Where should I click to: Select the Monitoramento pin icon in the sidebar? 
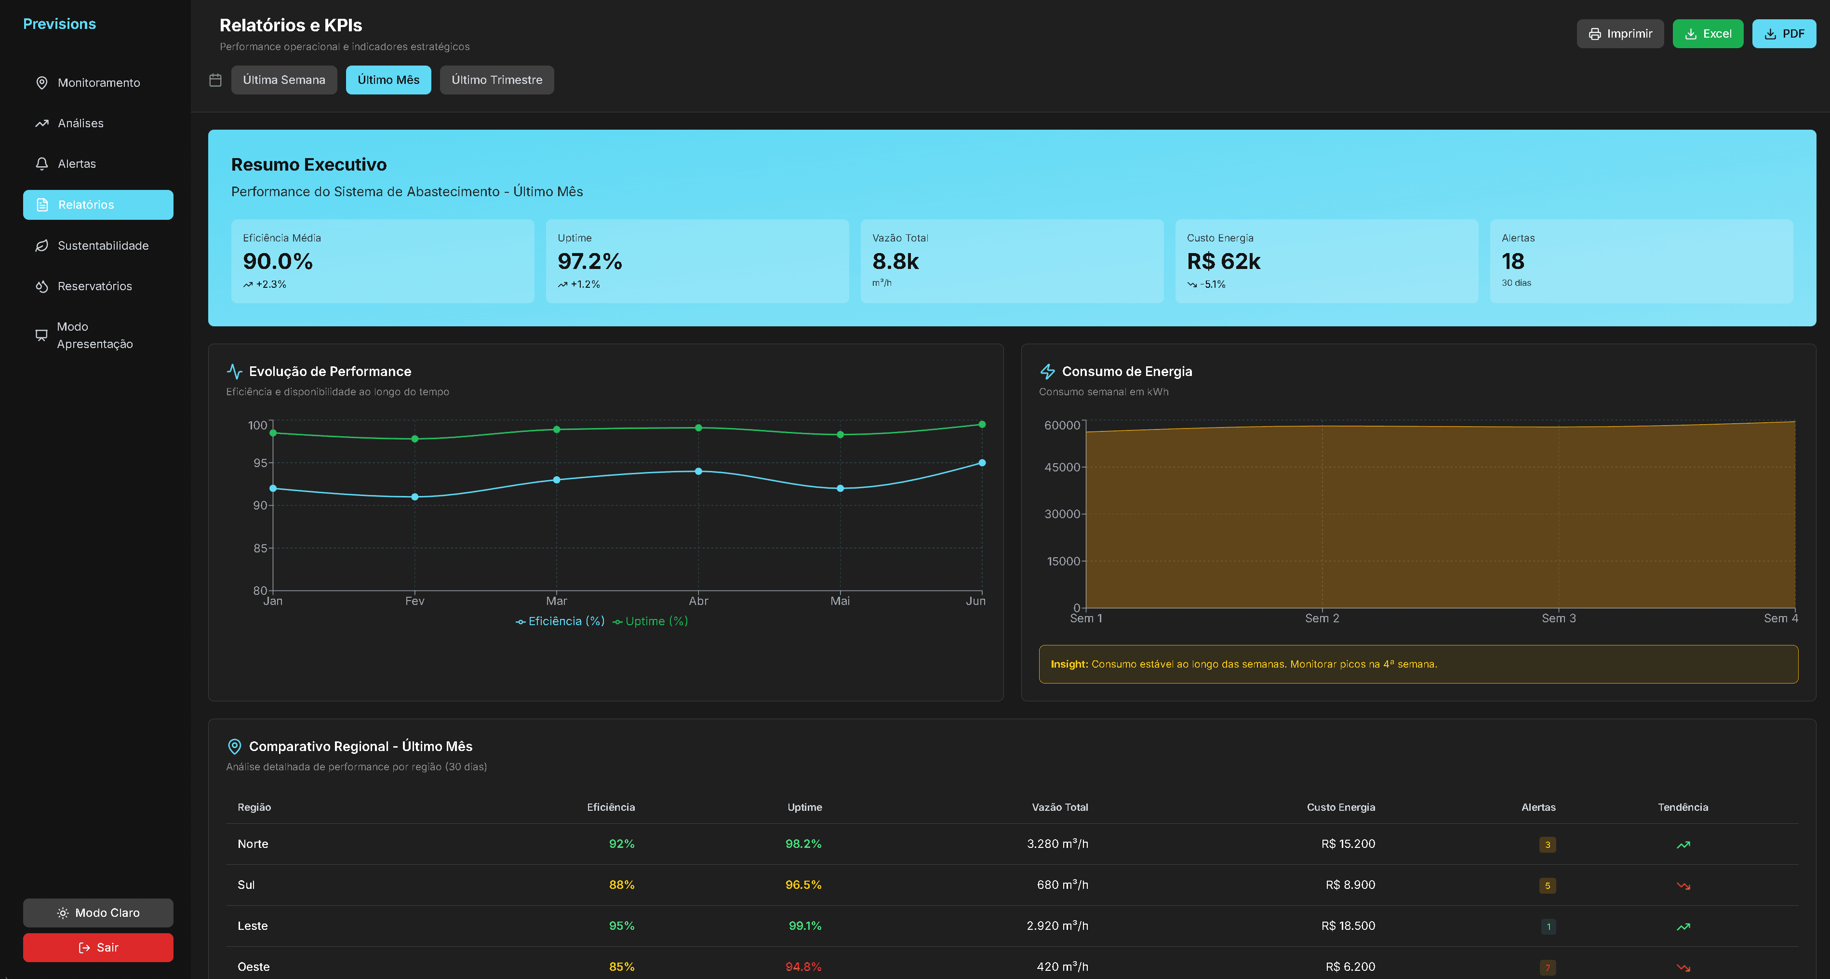click(42, 82)
